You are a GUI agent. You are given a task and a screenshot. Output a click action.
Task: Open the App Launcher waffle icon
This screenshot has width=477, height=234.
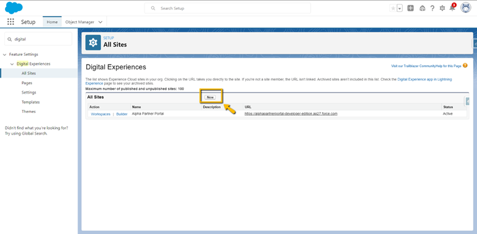[x=11, y=22]
